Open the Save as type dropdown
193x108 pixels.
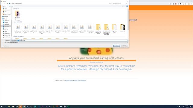point(69,43)
